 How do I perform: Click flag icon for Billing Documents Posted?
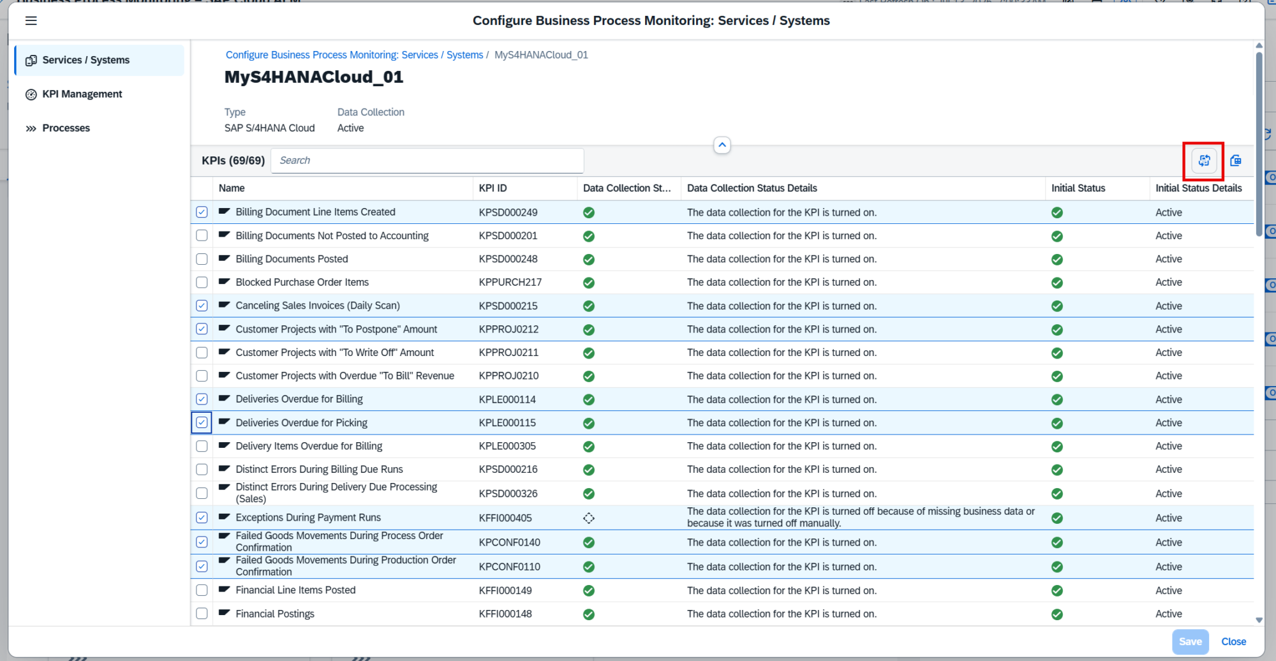(x=224, y=258)
